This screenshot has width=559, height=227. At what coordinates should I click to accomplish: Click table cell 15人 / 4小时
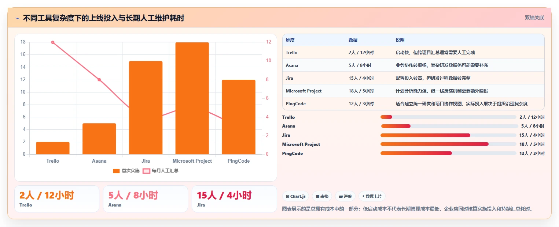[x=361, y=78]
